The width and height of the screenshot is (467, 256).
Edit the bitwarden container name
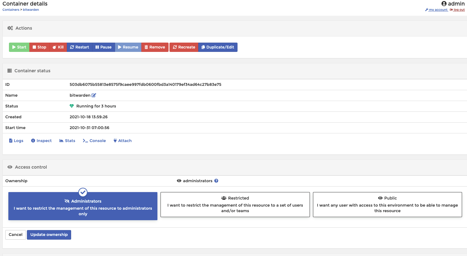(94, 95)
